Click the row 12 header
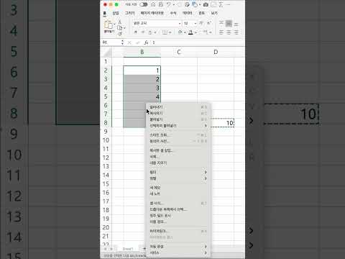The height and width of the screenshot is (259, 345). tap(106, 158)
